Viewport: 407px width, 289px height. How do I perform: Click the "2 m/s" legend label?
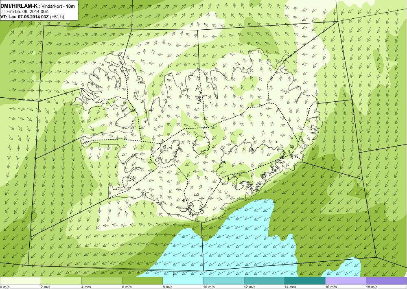click(x=46, y=287)
